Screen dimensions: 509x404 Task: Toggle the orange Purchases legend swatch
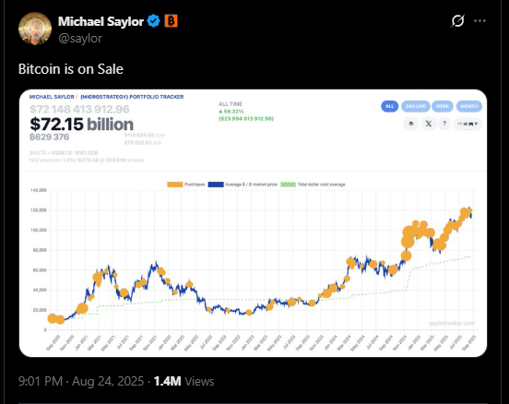(x=174, y=184)
